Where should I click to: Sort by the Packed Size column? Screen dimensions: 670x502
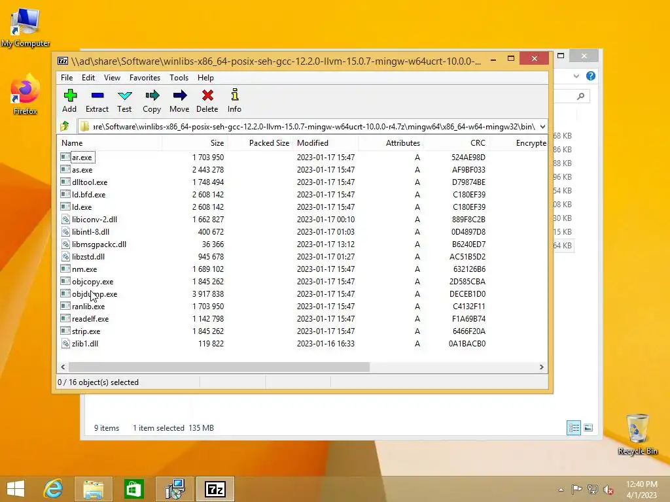click(260, 143)
